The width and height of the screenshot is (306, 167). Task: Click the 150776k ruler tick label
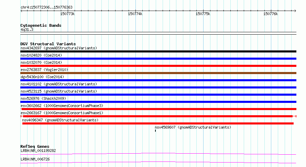point(271,14)
